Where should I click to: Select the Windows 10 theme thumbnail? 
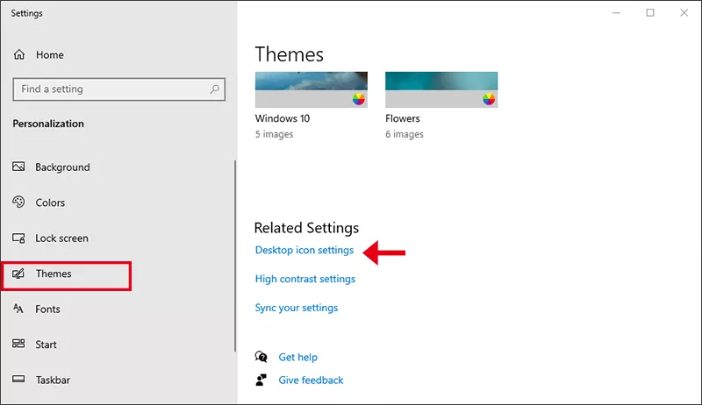(311, 89)
